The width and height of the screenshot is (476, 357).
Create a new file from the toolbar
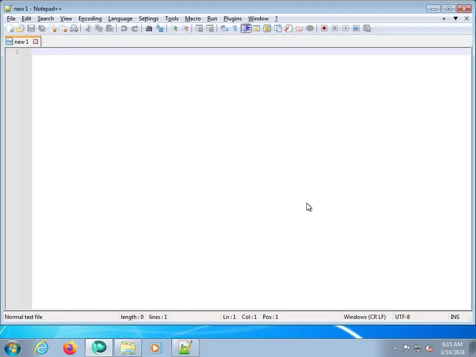pyautogui.click(x=10, y=28)
